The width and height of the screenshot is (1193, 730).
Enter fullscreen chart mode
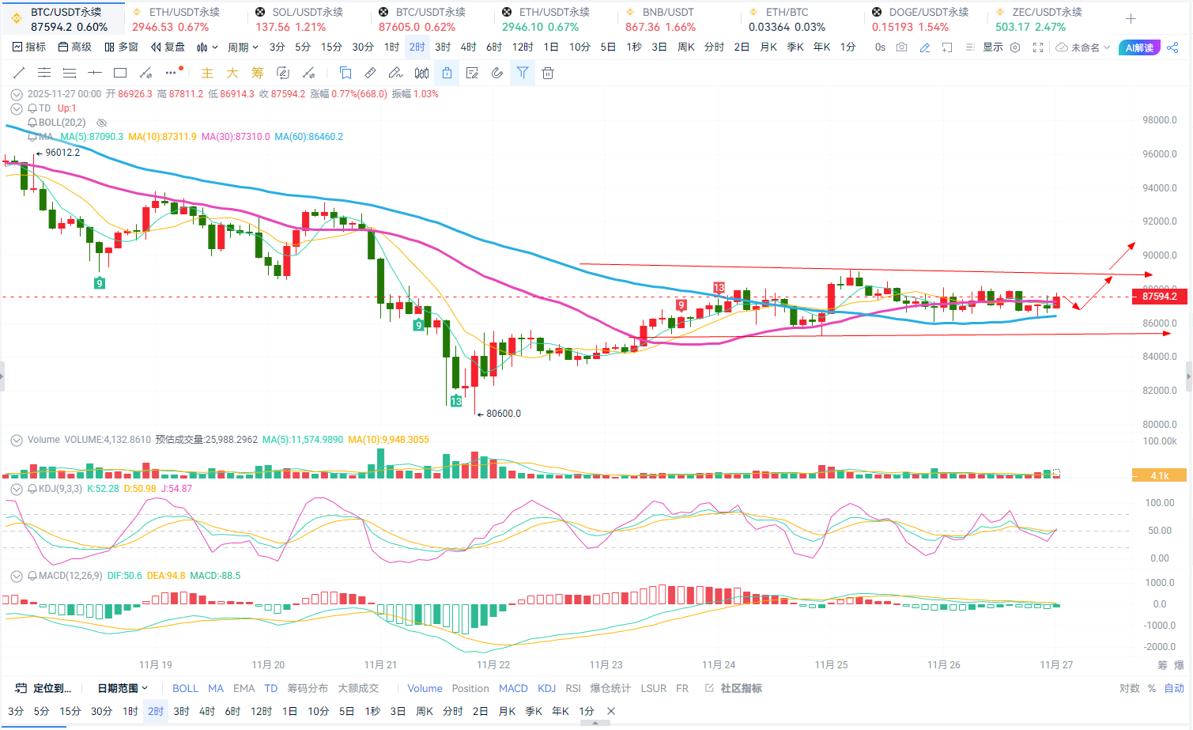pyautogui.click(x=1038, y=47)
